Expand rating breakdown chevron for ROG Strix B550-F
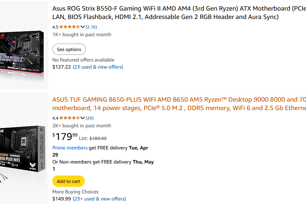The image size is (306, 204). pyautogui.click(x=83, y=27)
